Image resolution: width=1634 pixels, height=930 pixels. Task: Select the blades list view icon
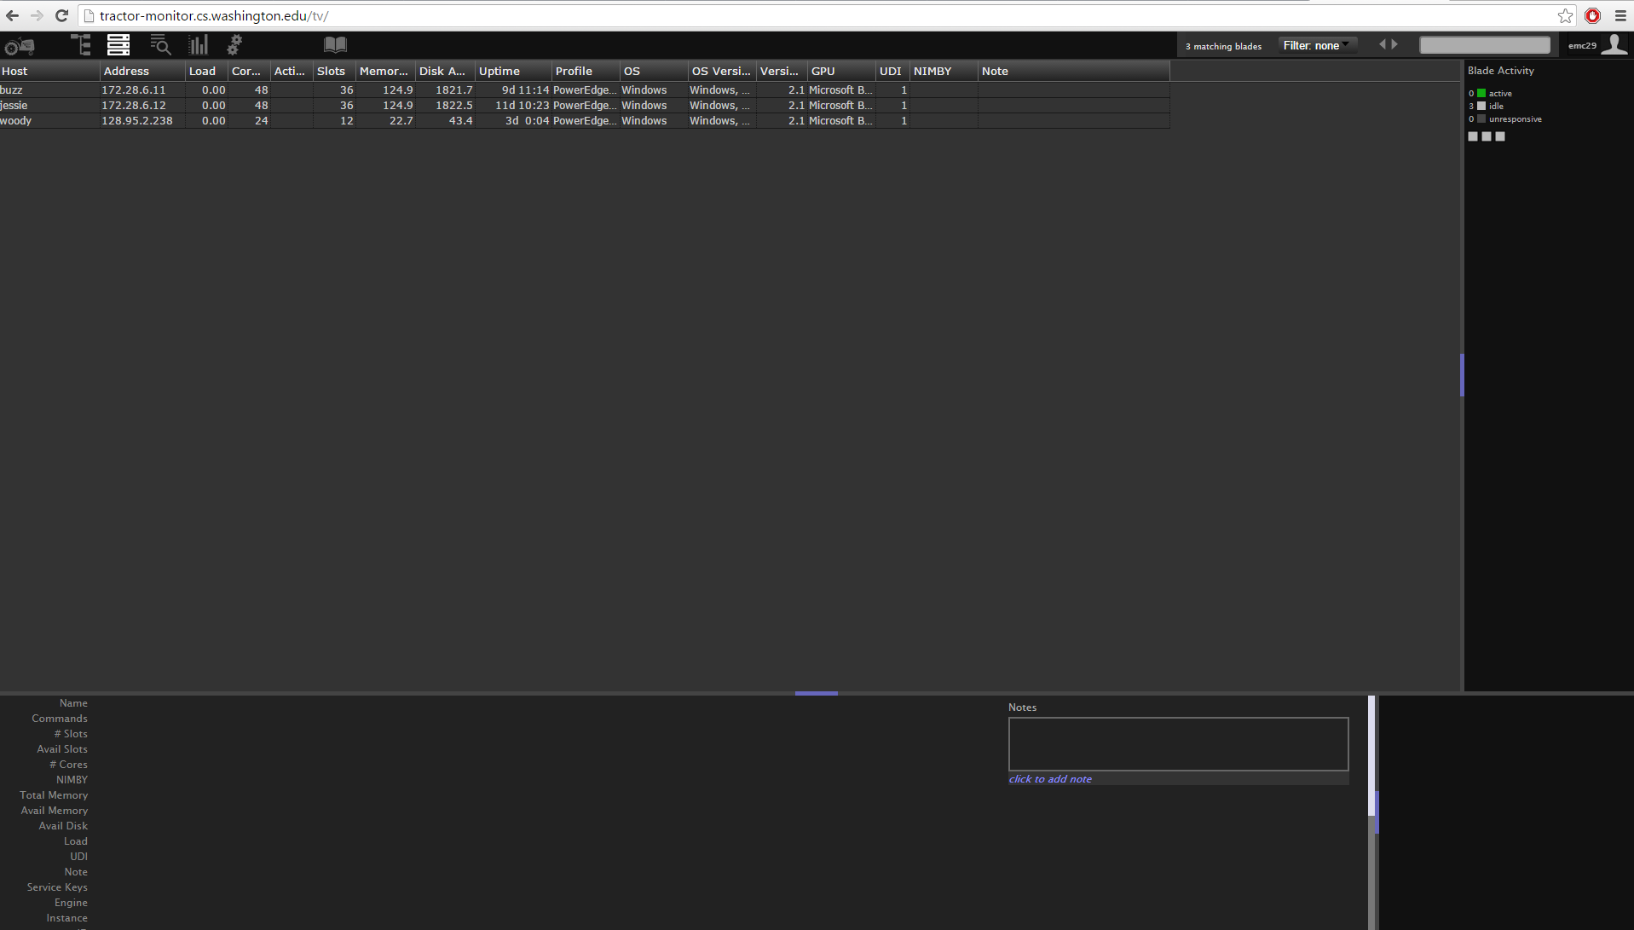tap(118, 45)
